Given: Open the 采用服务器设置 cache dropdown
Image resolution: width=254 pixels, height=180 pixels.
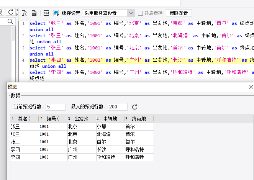Looking at the screenshot, I should point(131,13).
